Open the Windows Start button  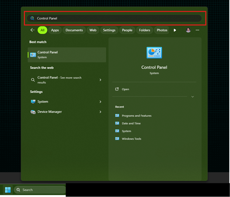point(8,190)
